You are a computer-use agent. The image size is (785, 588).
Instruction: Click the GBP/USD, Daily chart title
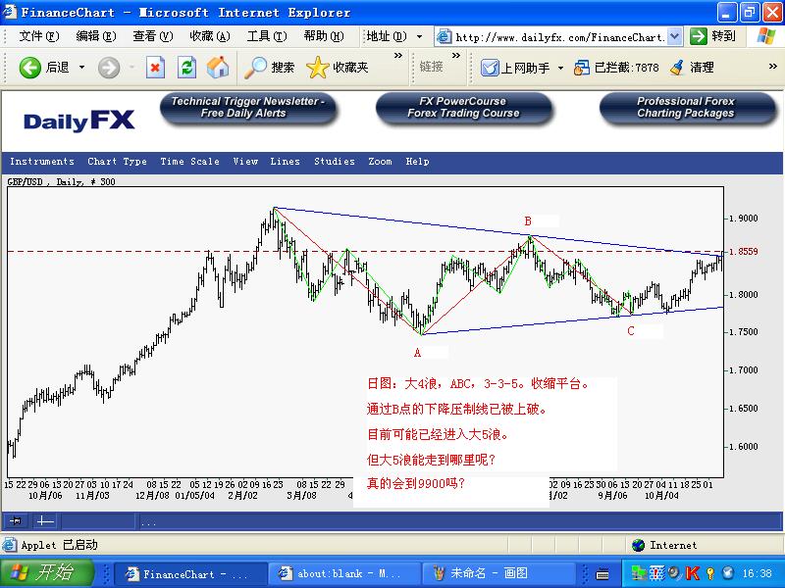coord(61,182)
